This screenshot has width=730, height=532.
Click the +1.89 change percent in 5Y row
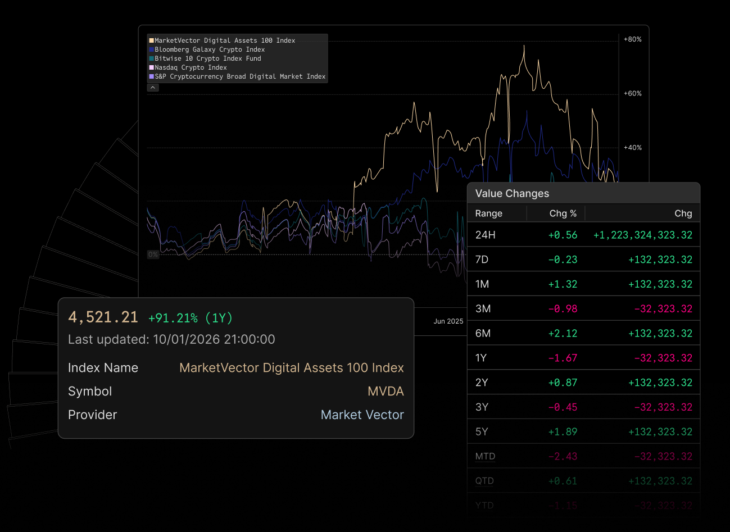click(563, 432)
